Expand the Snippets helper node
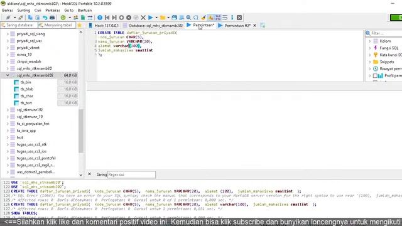The image size is (402, 226). pos(370,62)
